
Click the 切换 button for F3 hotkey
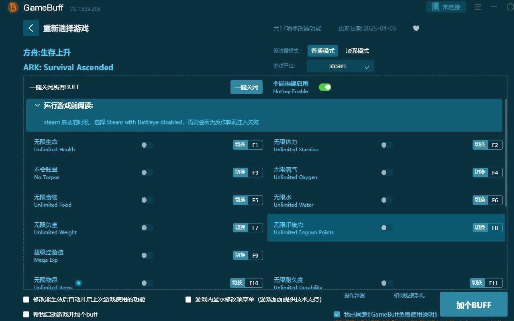(240, 173)
